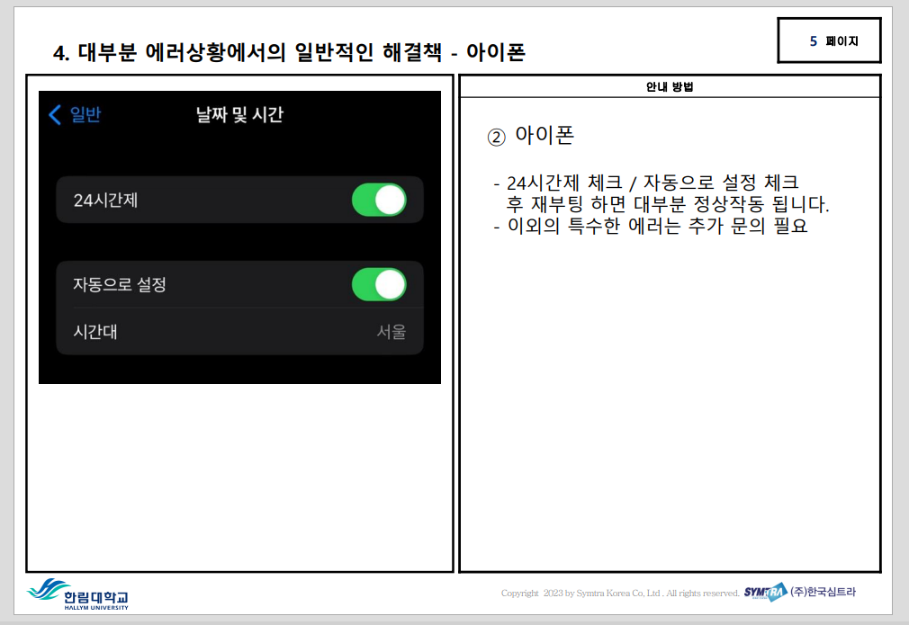
Task: Click the slide title about 해결책 - 아이폰
Action: click(289, 53)
